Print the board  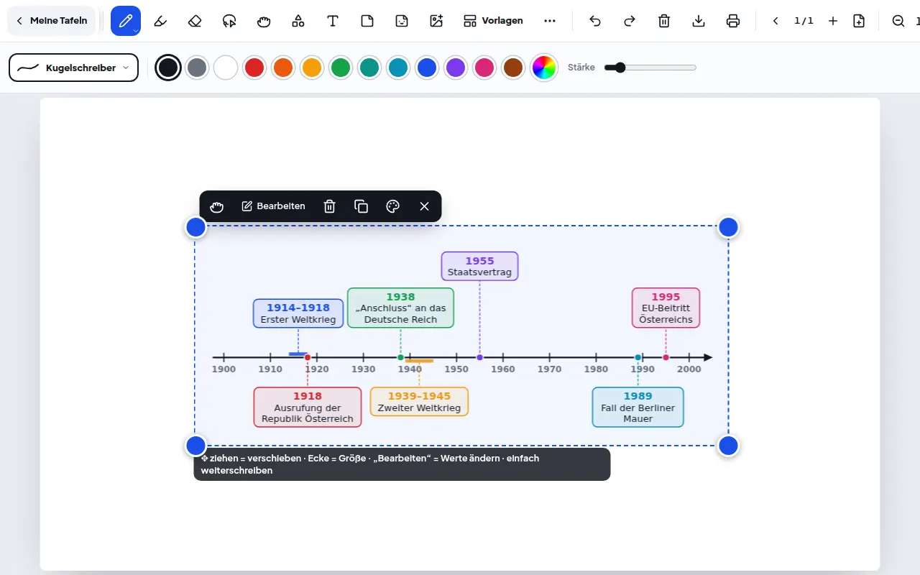(733, 21)
